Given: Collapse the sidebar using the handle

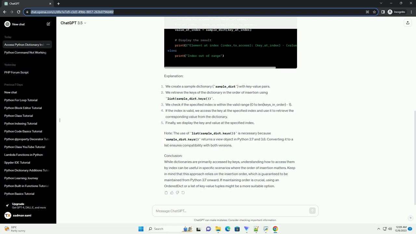Looking at the screenshot, I should (59, 120).
